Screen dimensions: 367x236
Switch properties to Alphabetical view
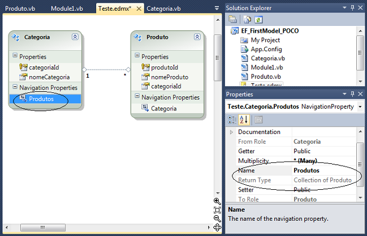pos(244,119)
